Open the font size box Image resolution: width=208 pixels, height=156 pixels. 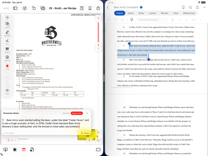[164, 20]
